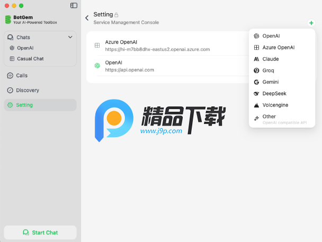Choose OpenAI from the add-service menu
Screen dimensions: 322x242
coord(282,36)
